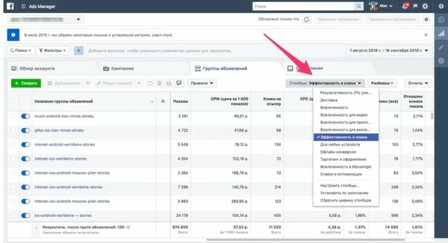
Task: Check the box for gifka-ios-kiev-minsk-almatu row
Action: [13, 130]
